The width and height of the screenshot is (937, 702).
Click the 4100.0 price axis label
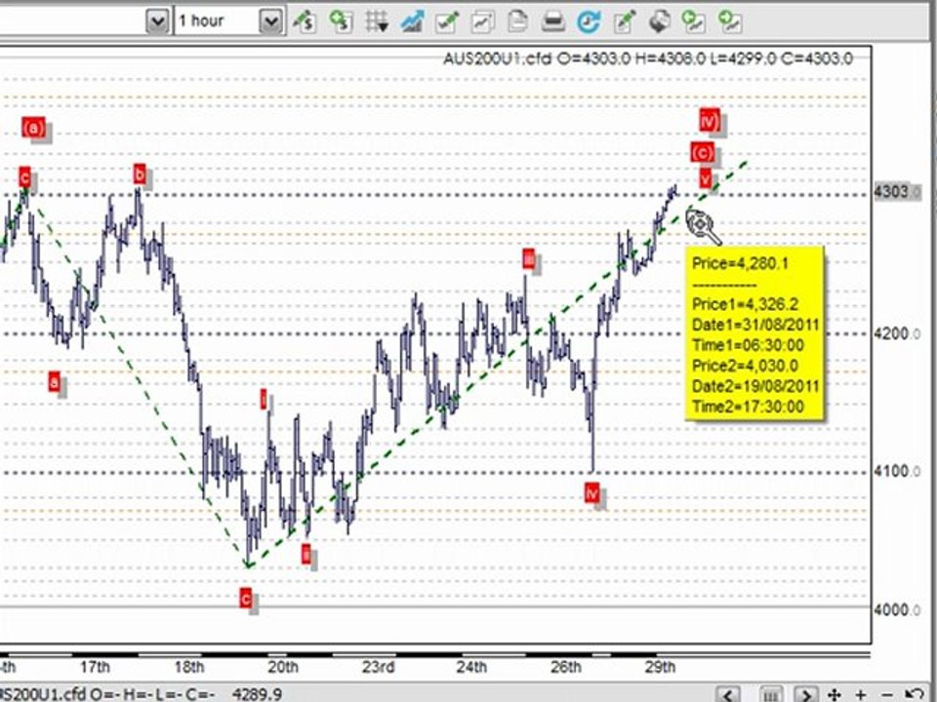[897, 472]
